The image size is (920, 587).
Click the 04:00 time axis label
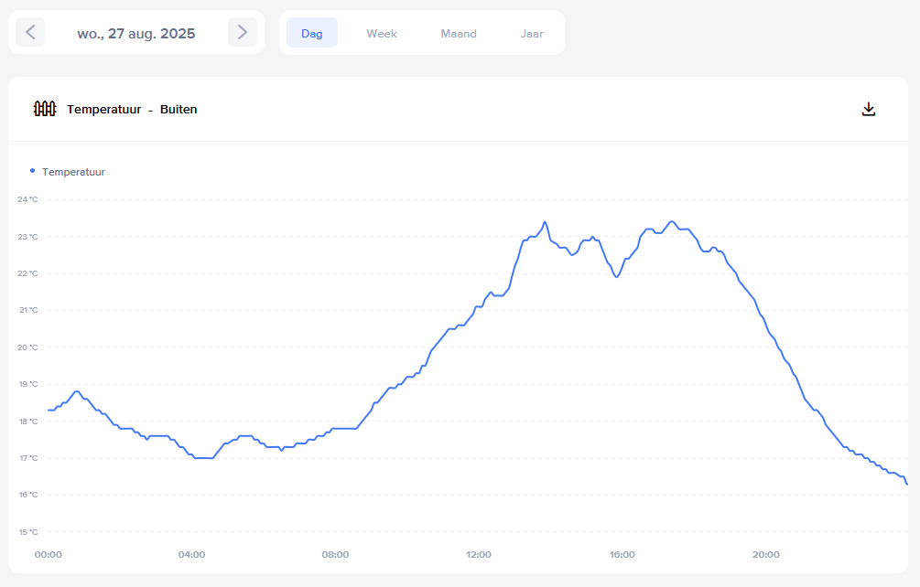click(x=191, y=555)
